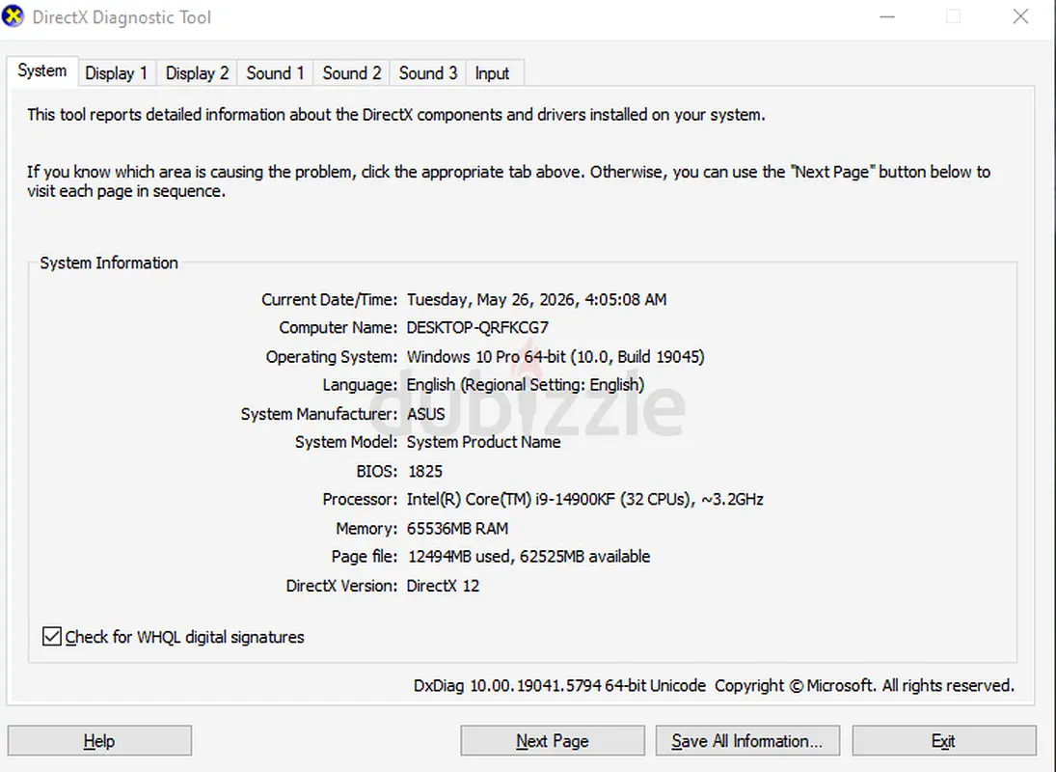The image size is (1056, 772).
Task: Select the date value 'Tuesday, May 26, 2026'
Action: 491,300
